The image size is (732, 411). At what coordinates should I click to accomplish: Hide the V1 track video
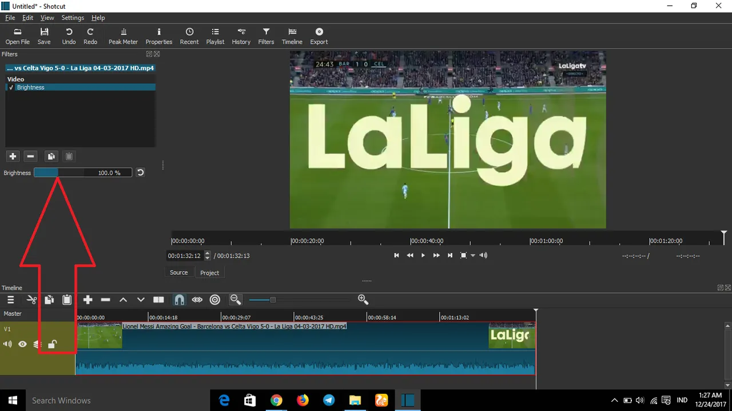tap(22, 344)
